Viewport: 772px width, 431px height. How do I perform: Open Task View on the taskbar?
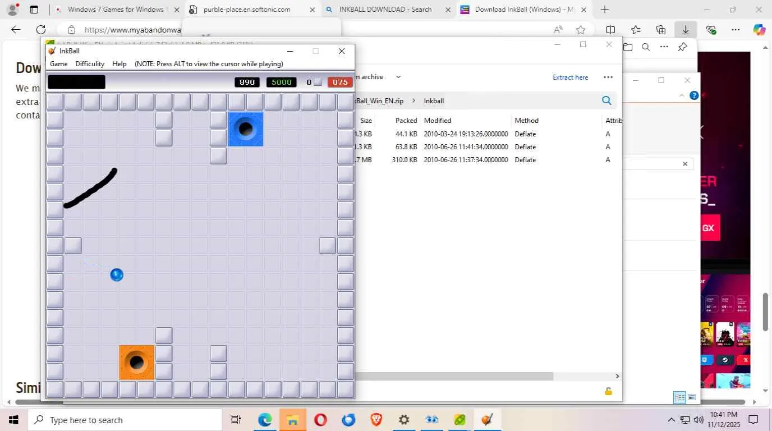click(236, 420)
